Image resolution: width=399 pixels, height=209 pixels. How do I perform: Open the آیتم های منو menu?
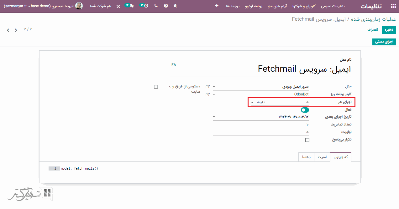pyautogui.click(x=277, y=6)
